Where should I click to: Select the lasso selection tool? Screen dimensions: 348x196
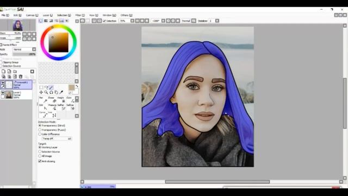pyautogui.click(x=46, y=87)
